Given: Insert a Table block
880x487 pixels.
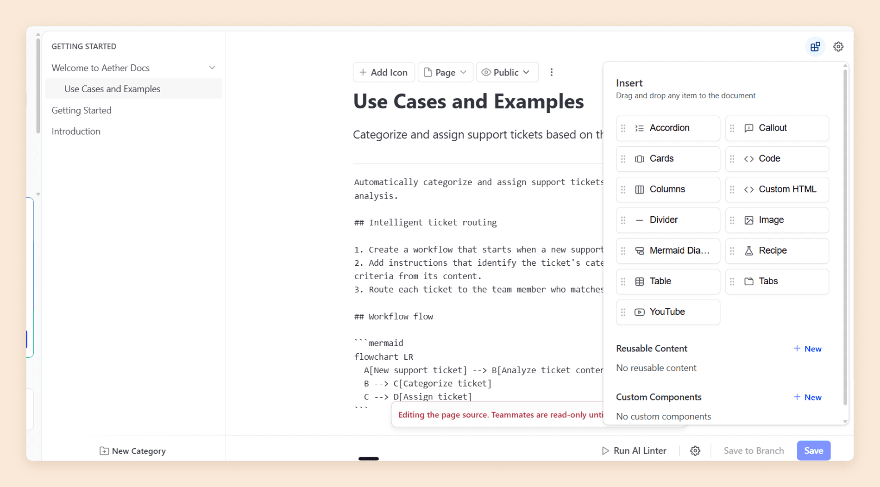Looking at the screenshot, I should tap(668, 281).
